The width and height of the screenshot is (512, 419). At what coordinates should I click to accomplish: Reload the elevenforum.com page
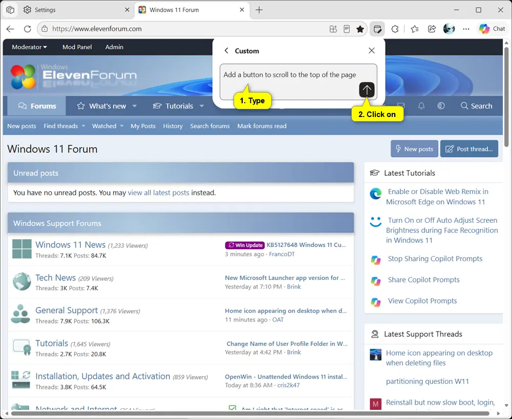[28, 29]
